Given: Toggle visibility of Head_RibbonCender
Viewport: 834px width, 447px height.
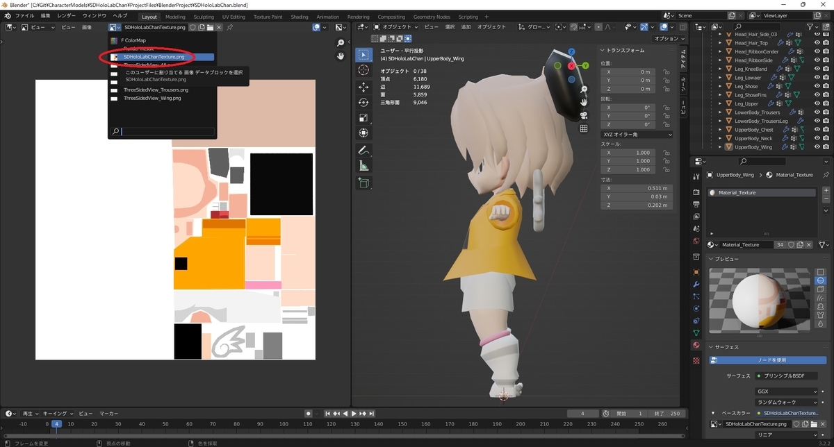Looking at the screenshot, I should 817,51.
